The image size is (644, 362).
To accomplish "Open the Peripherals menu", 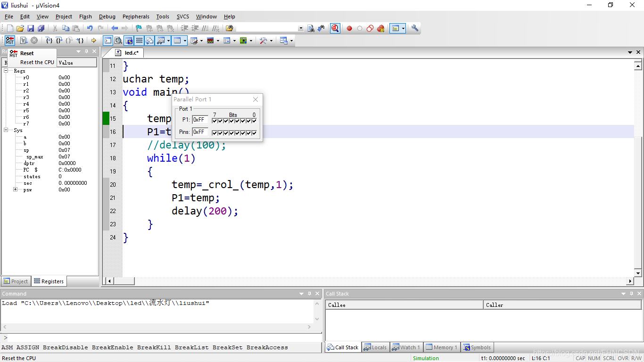I will click(136, 16).
